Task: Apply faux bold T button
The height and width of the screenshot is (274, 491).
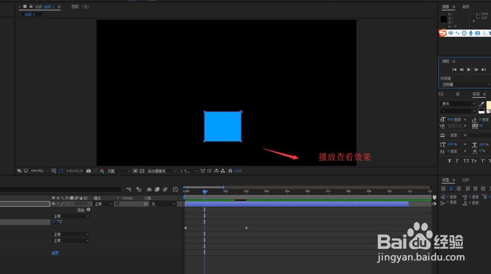Action: tap(449, 161)
